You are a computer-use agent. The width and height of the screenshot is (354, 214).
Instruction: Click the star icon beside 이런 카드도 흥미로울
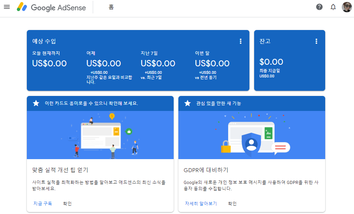click(x=36, y=103)
